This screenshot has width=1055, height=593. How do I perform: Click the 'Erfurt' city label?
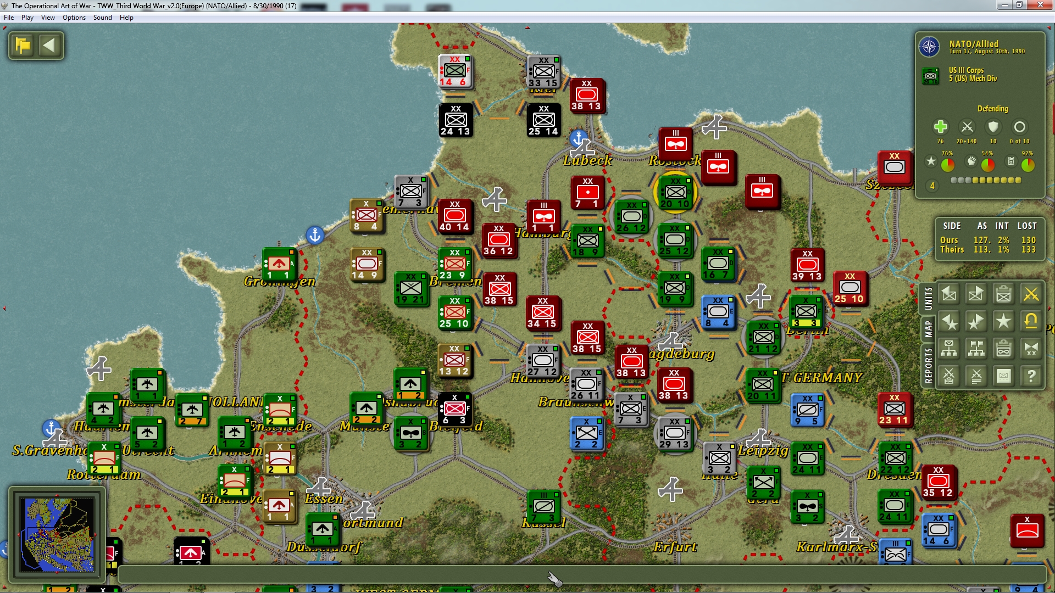(675, 547)
